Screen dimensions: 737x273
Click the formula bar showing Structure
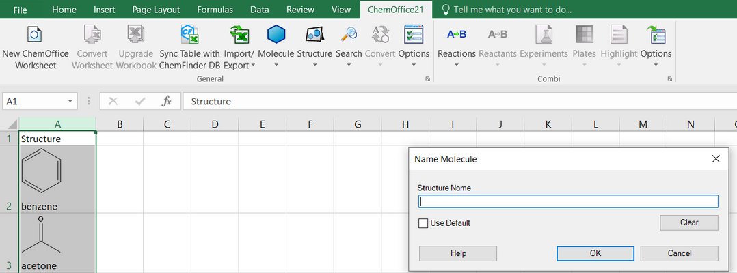coord(459,101)
